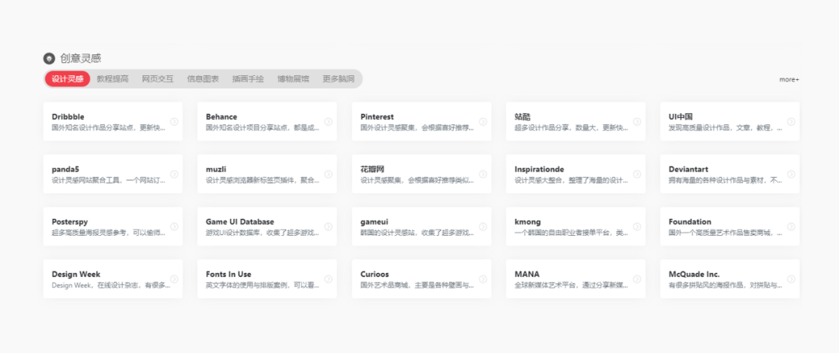Viewport: 839px width, 353px height.
Task: Click the arrow icon on McQuade Inc. card
Action: [791, 279]
